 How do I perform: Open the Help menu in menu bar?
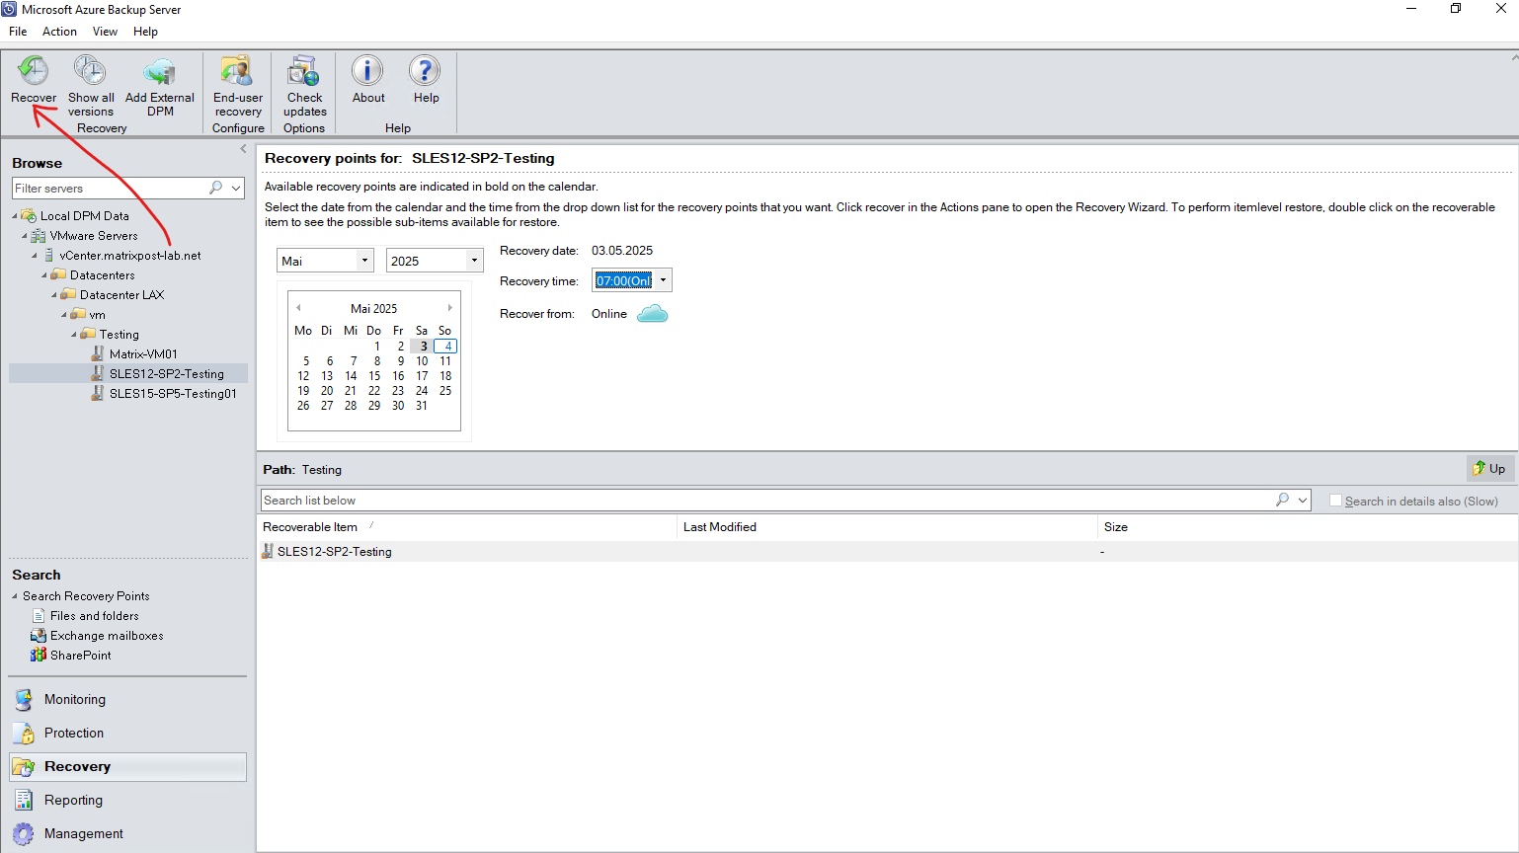pos(145,32)
